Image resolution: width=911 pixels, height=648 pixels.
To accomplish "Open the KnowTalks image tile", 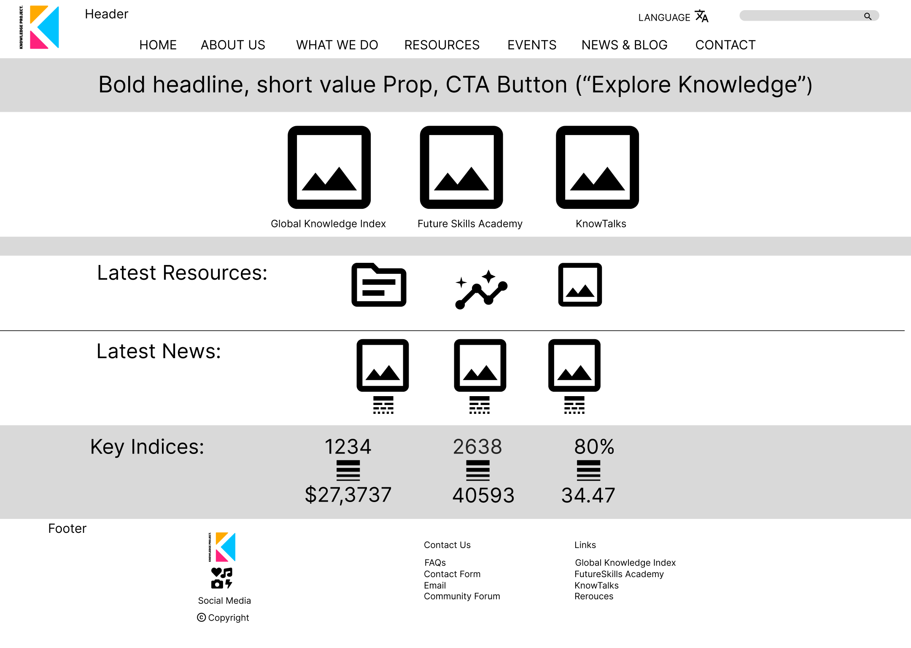I will point(597,167).
